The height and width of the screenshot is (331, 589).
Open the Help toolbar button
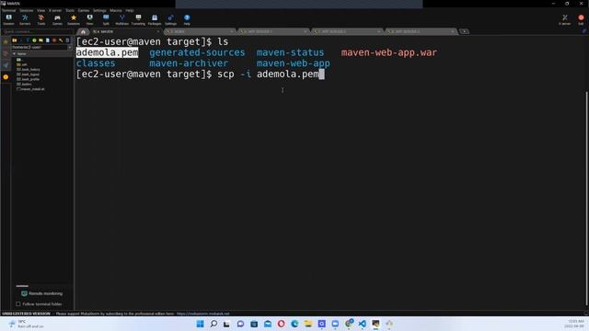187,19
